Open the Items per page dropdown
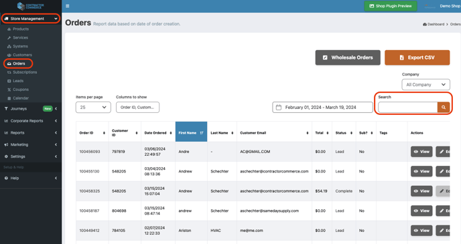The image size is (461, 244). point(93,108)
